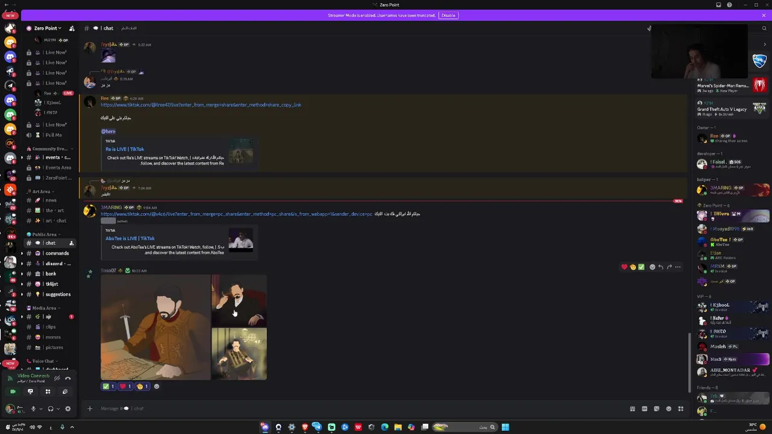
Task: Open Discord from the Windows taskbar
Action: [265, 427]
